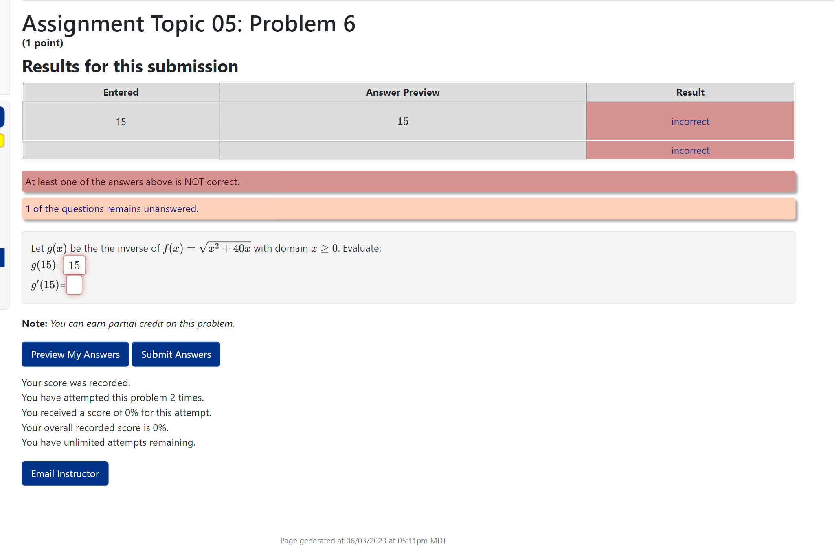Image resolution: width=834 pixels, height=545 pixels.
Task: Click the Preview My Answers button
Action: coord(75,354)
